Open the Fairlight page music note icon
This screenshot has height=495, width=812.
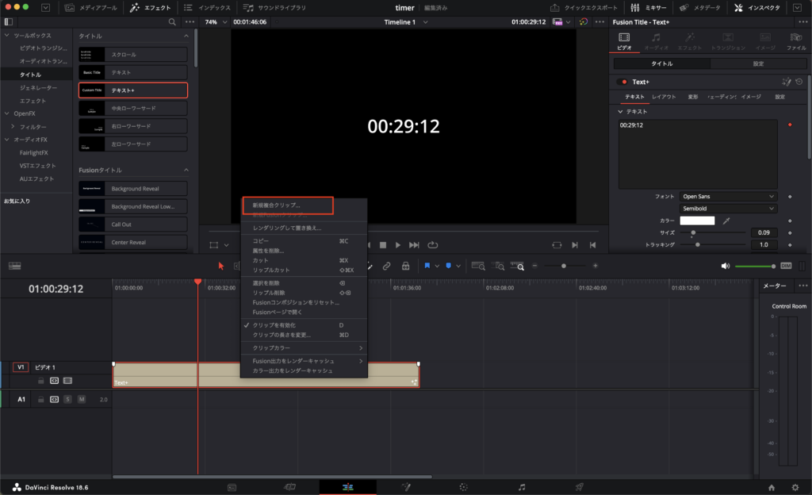pos(521,486)
